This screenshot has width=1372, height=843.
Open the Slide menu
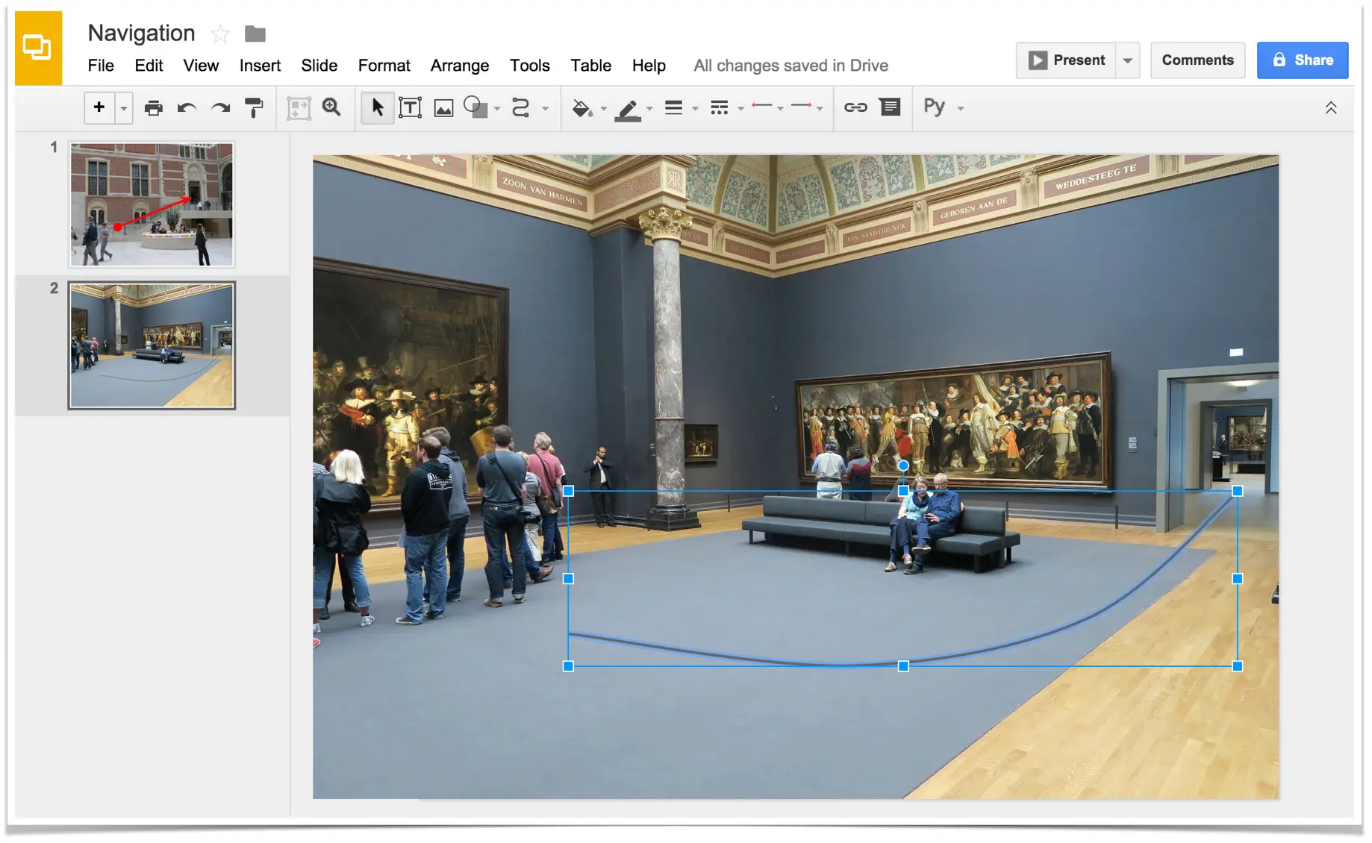click(x=319, y=66)
